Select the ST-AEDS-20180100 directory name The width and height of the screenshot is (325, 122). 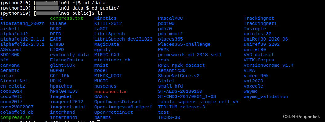pyautogui.click(x=180, y=91)
